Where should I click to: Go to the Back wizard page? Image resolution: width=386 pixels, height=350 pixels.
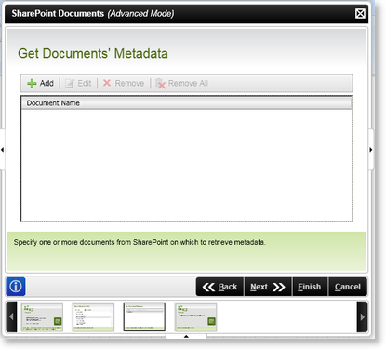(220, 287)
